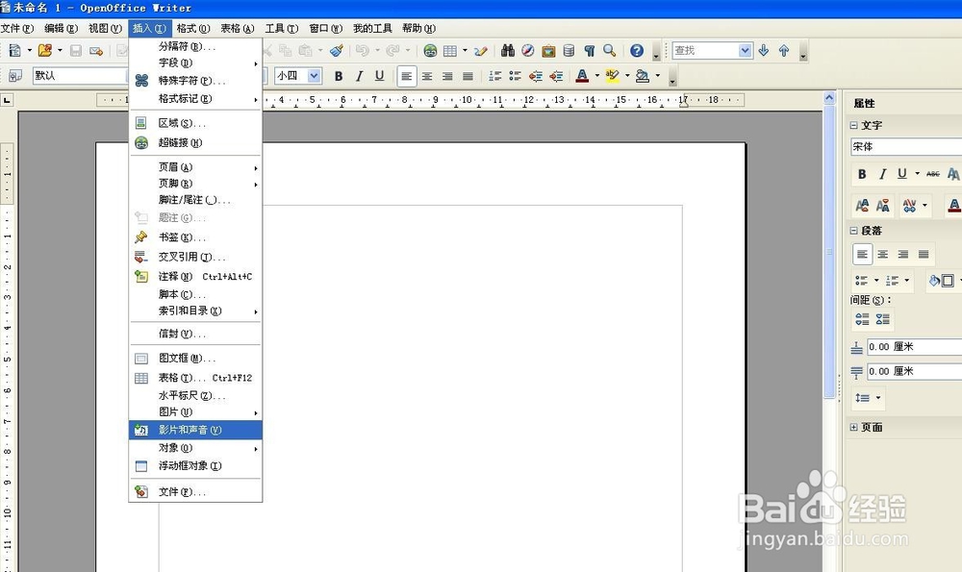Click sidebar Increase Paragraph Spacing icon
This screenshot has width=962, height=572.
[x=863, y=319]
